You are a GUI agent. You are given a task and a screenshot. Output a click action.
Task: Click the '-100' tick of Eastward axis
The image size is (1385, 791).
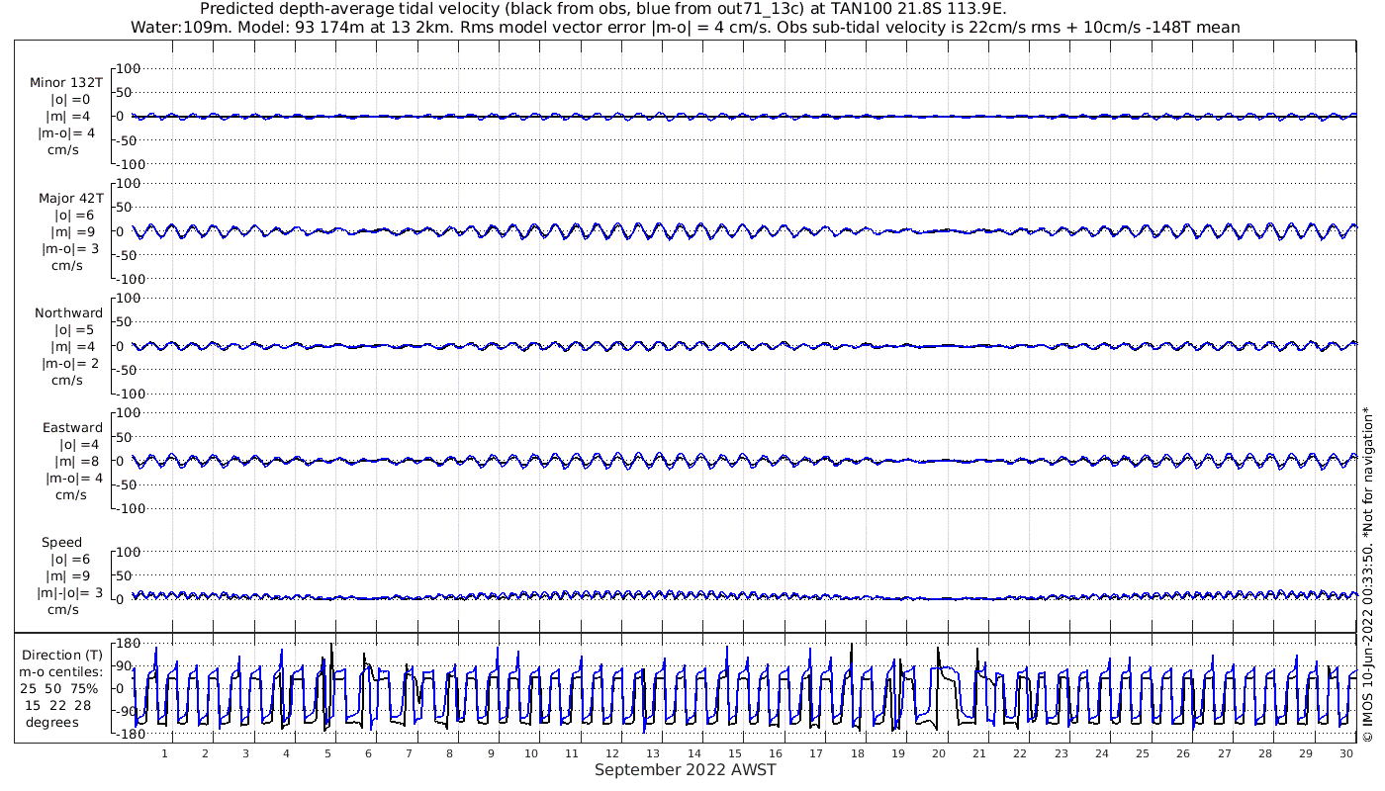point(129,508)
